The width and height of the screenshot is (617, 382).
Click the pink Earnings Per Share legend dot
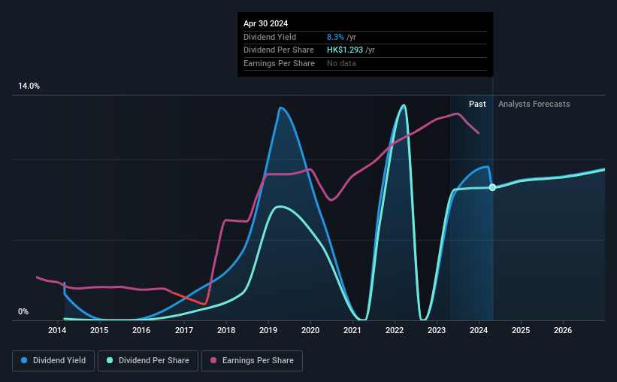click(x=213, y=360)
